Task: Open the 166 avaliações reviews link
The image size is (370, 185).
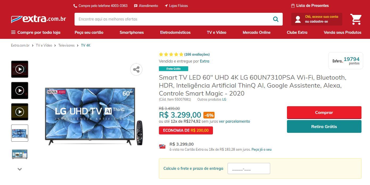Action: 197,54
